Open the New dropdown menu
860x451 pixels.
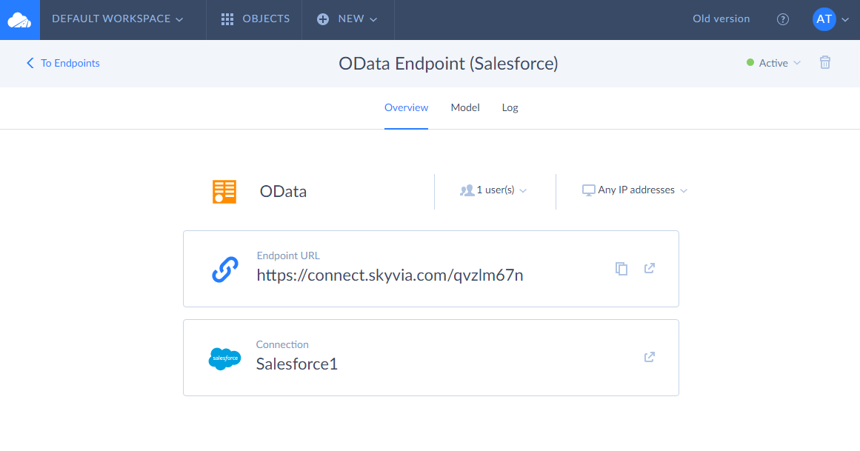(x=347, y=19)
